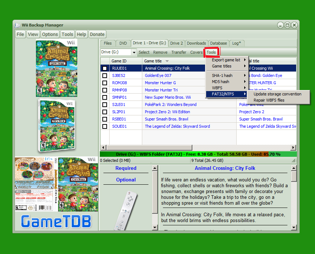Select the Super Smash Bros. Brawl game title
The height and width of the screenshot is (254, 315).
point(167,119)
